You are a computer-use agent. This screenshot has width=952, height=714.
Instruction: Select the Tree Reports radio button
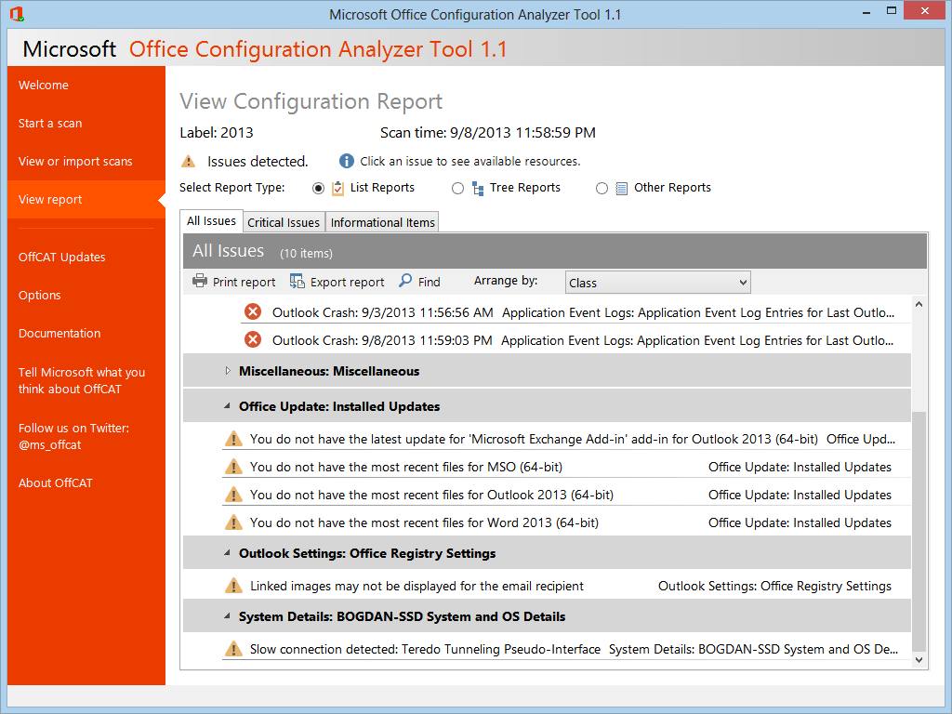(457, 188)
